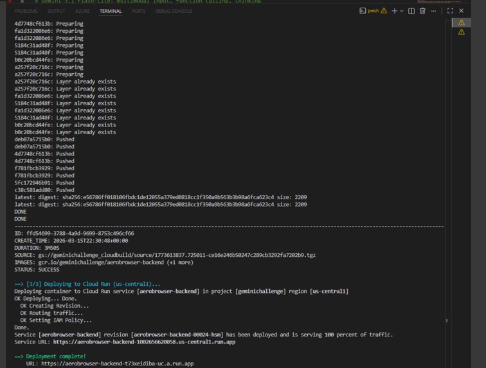The height and width of the screenshot is (368, 486).
Task: Open the Service URL us-central1.run.app link
Action: [144, 342]
